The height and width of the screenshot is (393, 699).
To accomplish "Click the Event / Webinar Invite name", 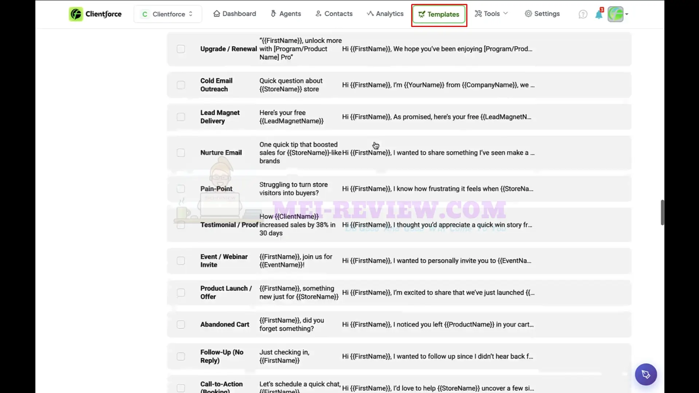I will pyautogui.click(x=224, y=261).
